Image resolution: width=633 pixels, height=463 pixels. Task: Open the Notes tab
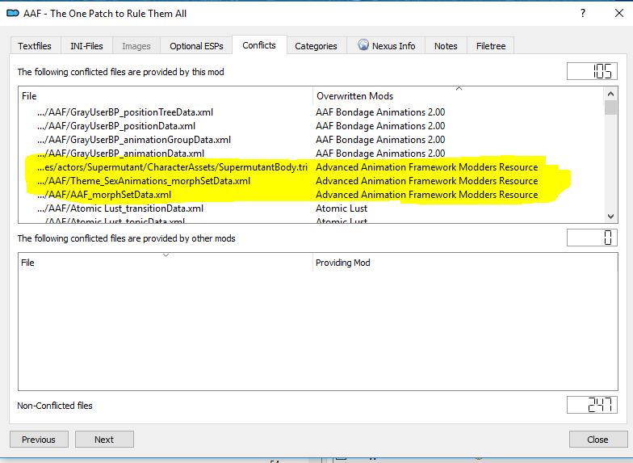(446, 46)
